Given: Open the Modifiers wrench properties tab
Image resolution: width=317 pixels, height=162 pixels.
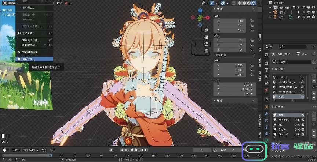Looking at the screenshot, I should 266,114.
